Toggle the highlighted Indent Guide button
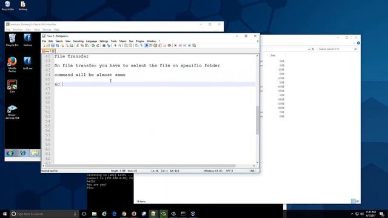388x218 pixels. [x=146, y=45]
